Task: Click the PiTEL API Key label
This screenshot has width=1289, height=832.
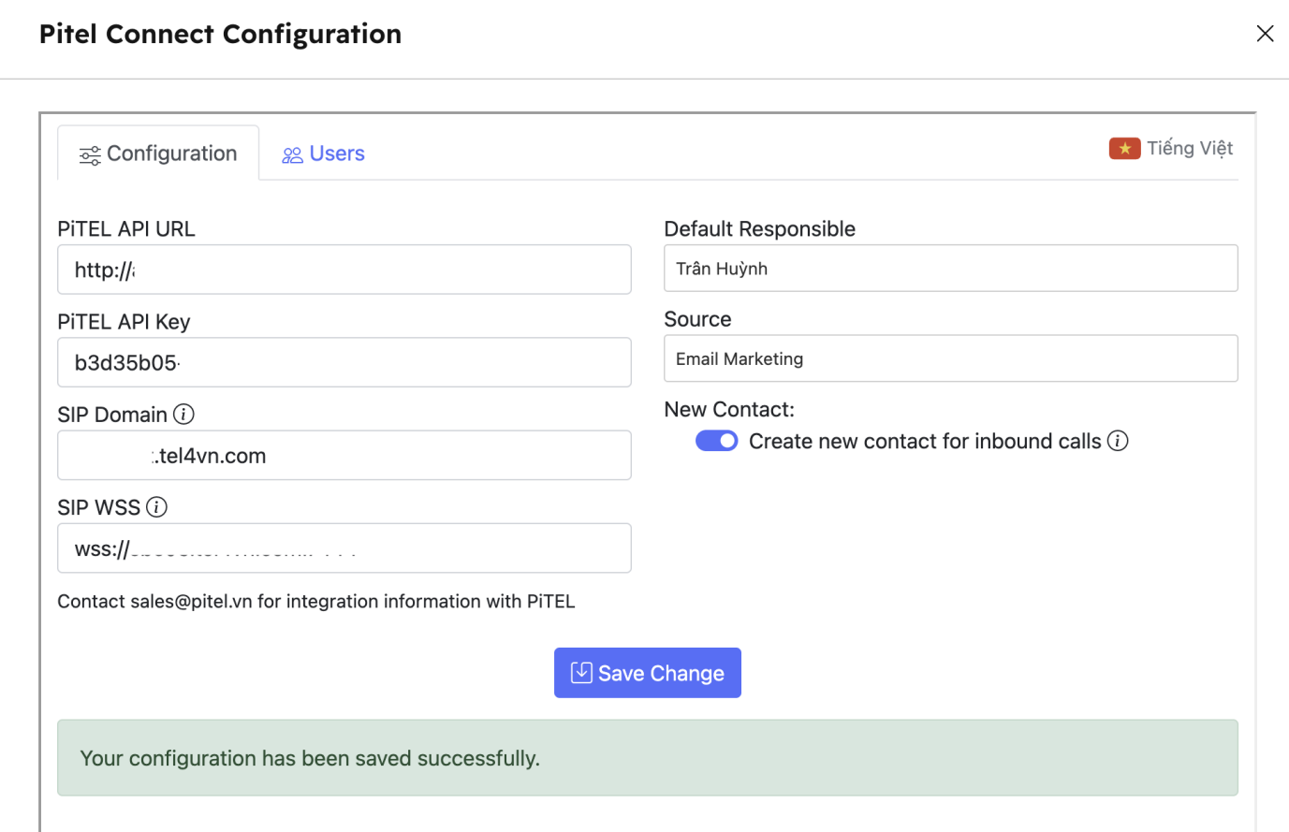Action: 124,322
